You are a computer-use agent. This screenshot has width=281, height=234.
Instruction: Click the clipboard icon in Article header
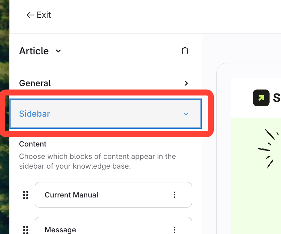pyautogui.click(x=185, y=51)
